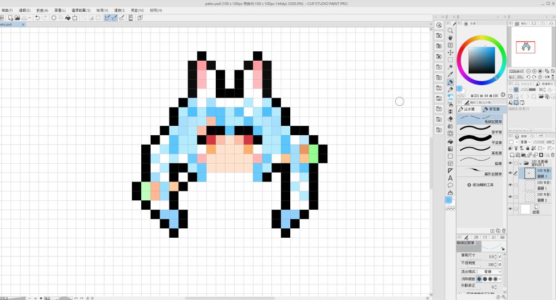Click the Undo arrow in the toolbar
Screen dimensions: 556x300
[x=37, y=18]
